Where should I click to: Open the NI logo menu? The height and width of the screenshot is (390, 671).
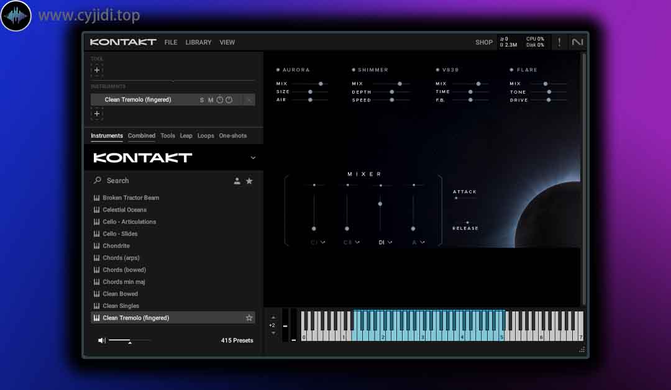click(577, 42)
